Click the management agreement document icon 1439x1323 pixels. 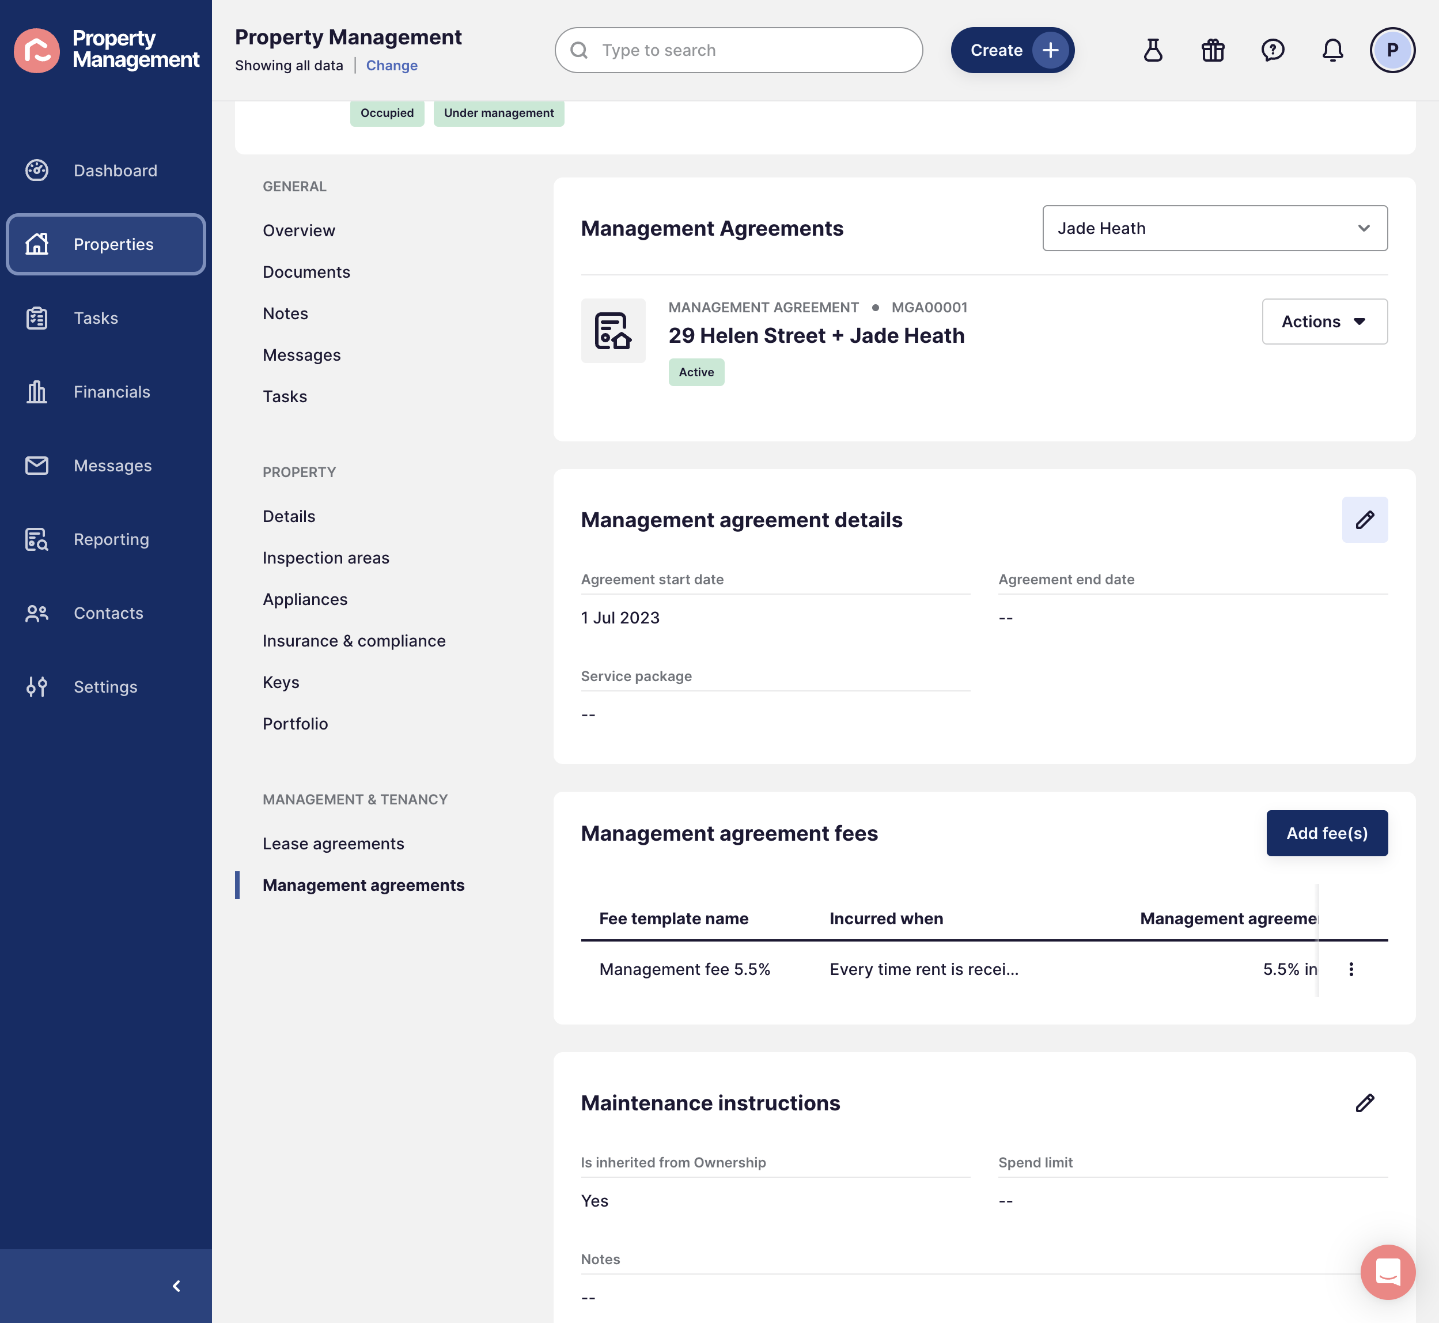[614, 331]
